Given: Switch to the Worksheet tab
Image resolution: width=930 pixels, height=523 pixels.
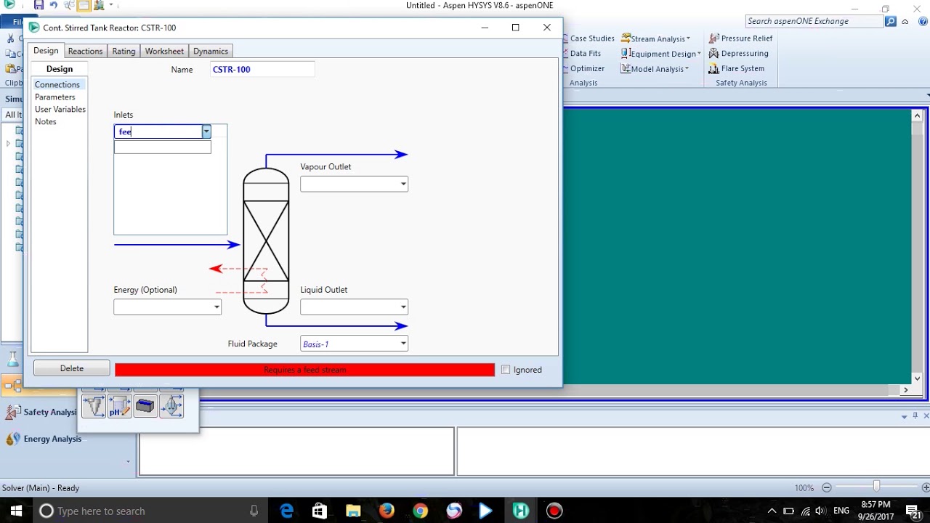Looking at the screenshot, I should [164, 51].
